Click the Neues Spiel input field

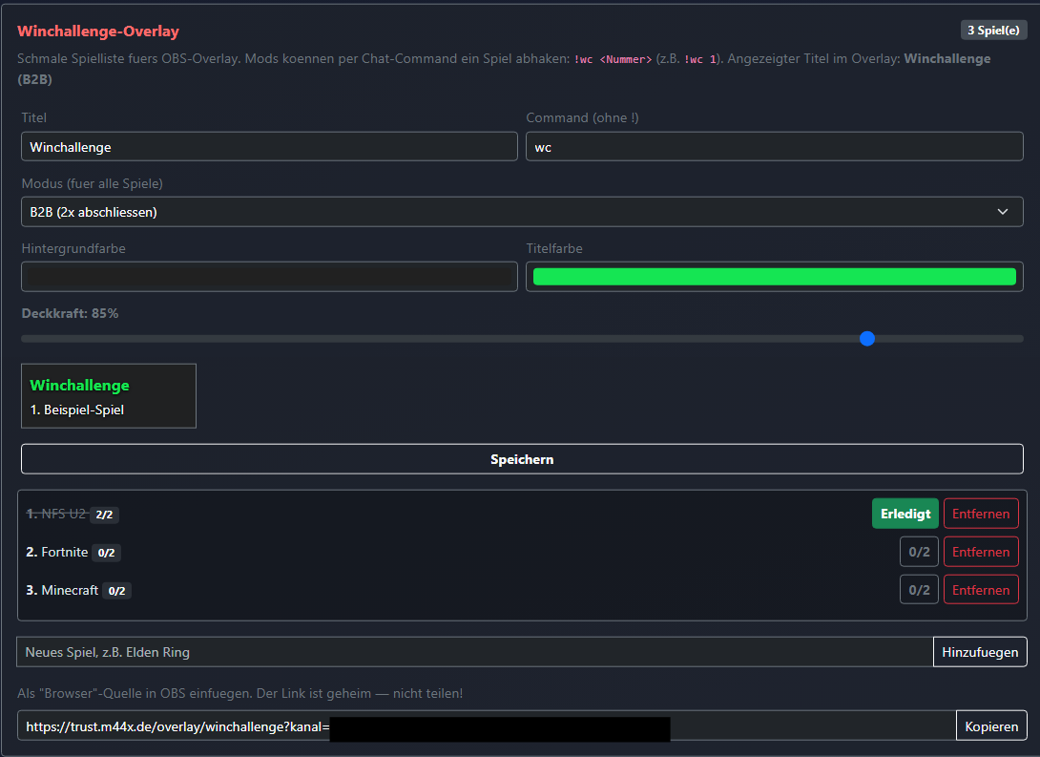pyautogui.click(x=475, y=652)
